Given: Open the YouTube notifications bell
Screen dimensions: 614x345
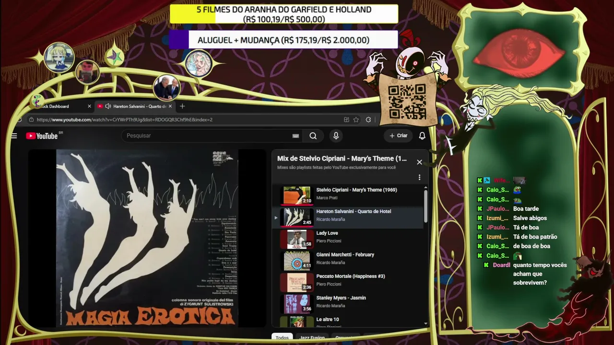Looking at the screenshot, I should [422, 136].
